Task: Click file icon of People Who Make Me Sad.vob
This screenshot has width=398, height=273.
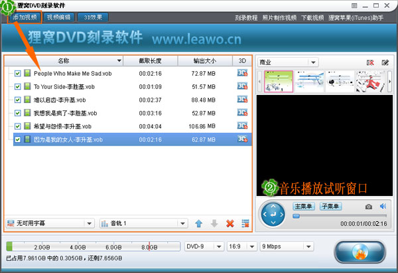Action: coord(27,73)
